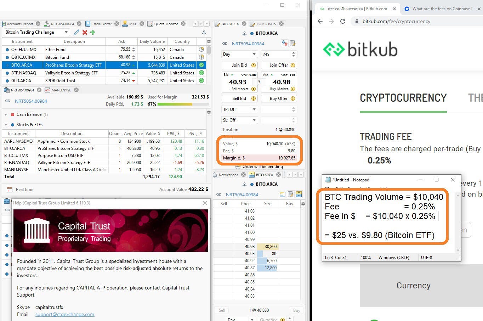
Task: Click warning icon on Join Bid button
Action: [254, 65]
